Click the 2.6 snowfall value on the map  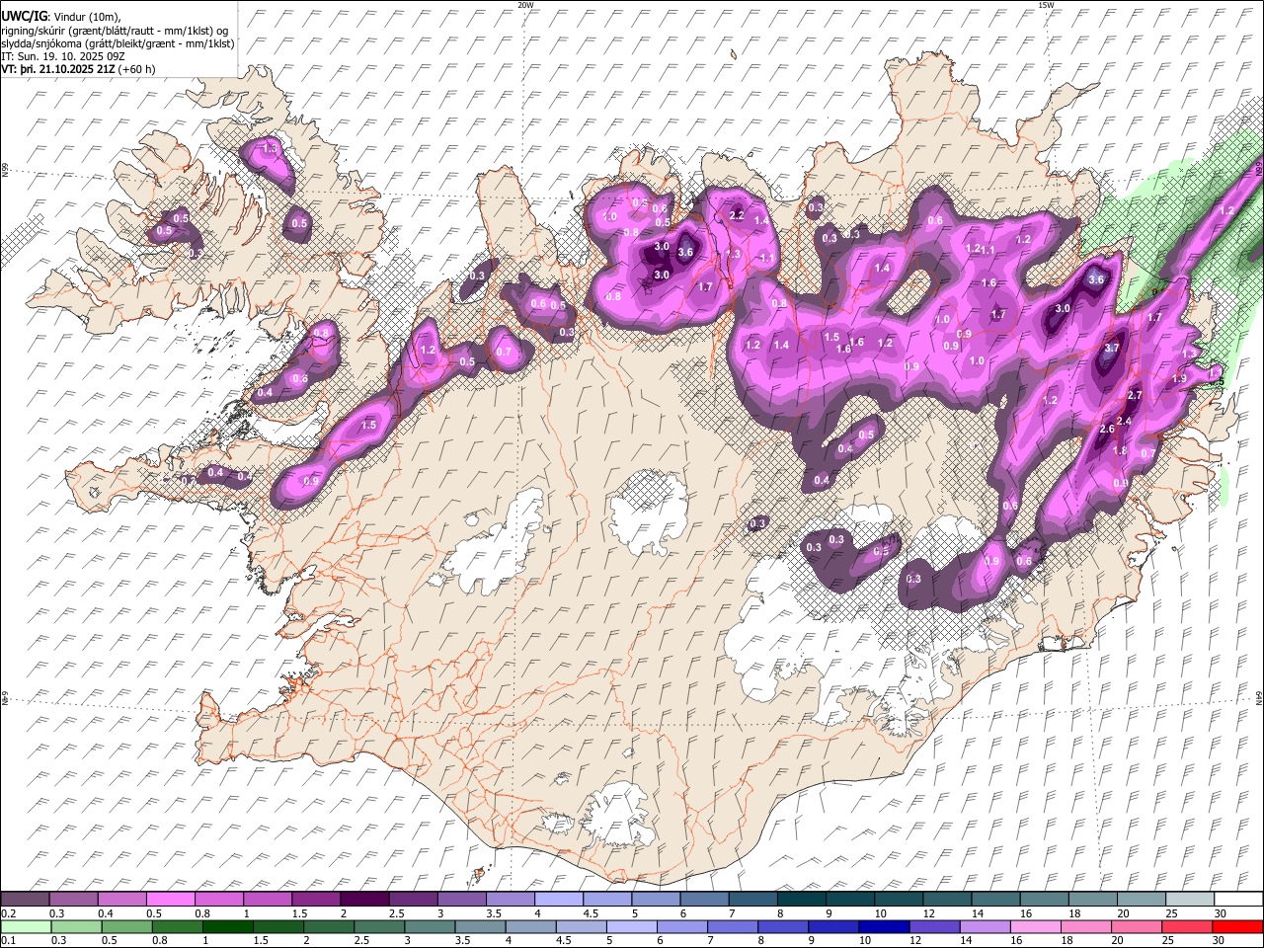1106,429
